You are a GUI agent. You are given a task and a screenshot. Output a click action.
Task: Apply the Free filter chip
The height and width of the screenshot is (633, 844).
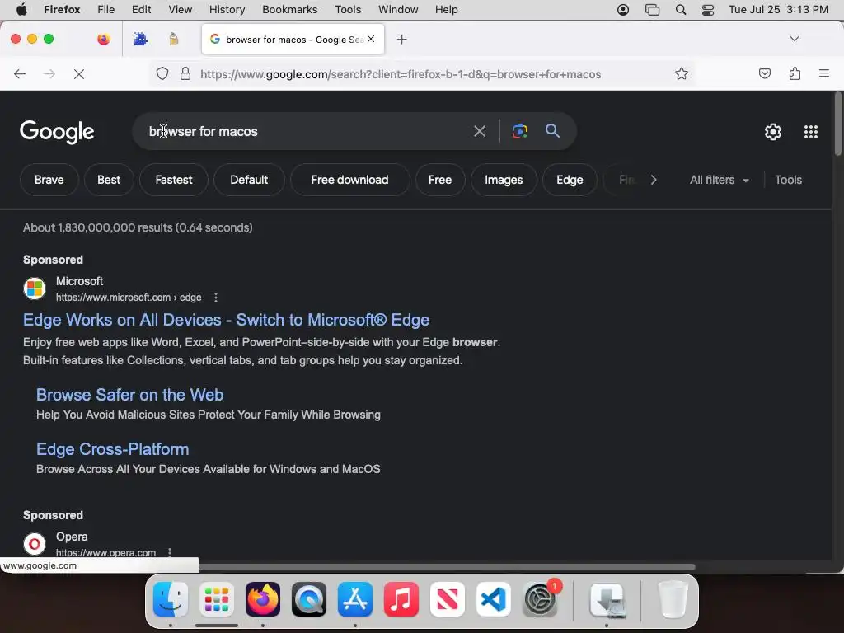click(440, 180)
